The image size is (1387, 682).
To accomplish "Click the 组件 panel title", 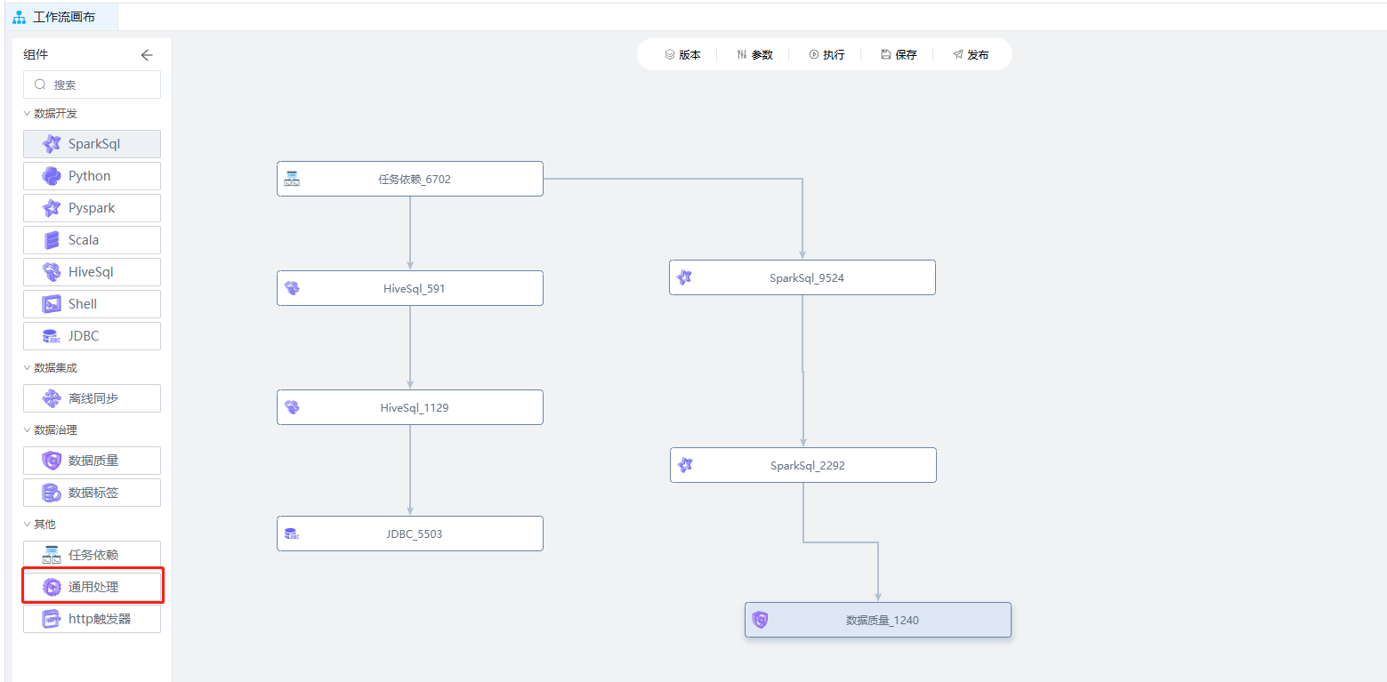I will tap(36, 55).
